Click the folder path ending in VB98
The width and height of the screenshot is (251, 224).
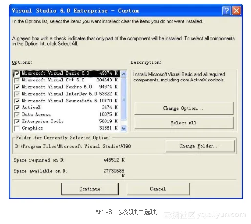[73, 146]
